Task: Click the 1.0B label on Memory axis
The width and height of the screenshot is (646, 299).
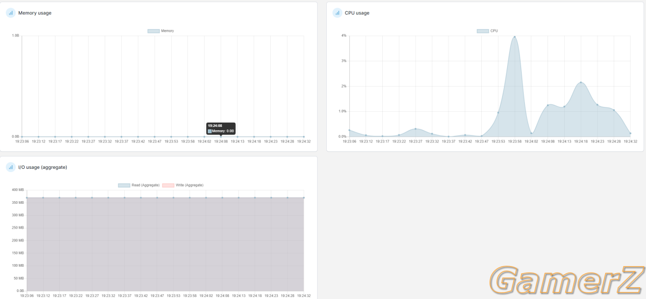Action: [16, 36]
